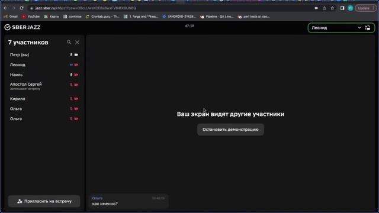Focus the jazz.sber.ru address bar
Viewport: 379px width, 213px height.
coord(169,8)
